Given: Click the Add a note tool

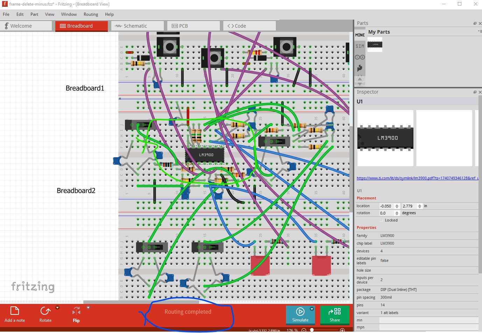Looking at the screenshot, I should coord(14,314).
